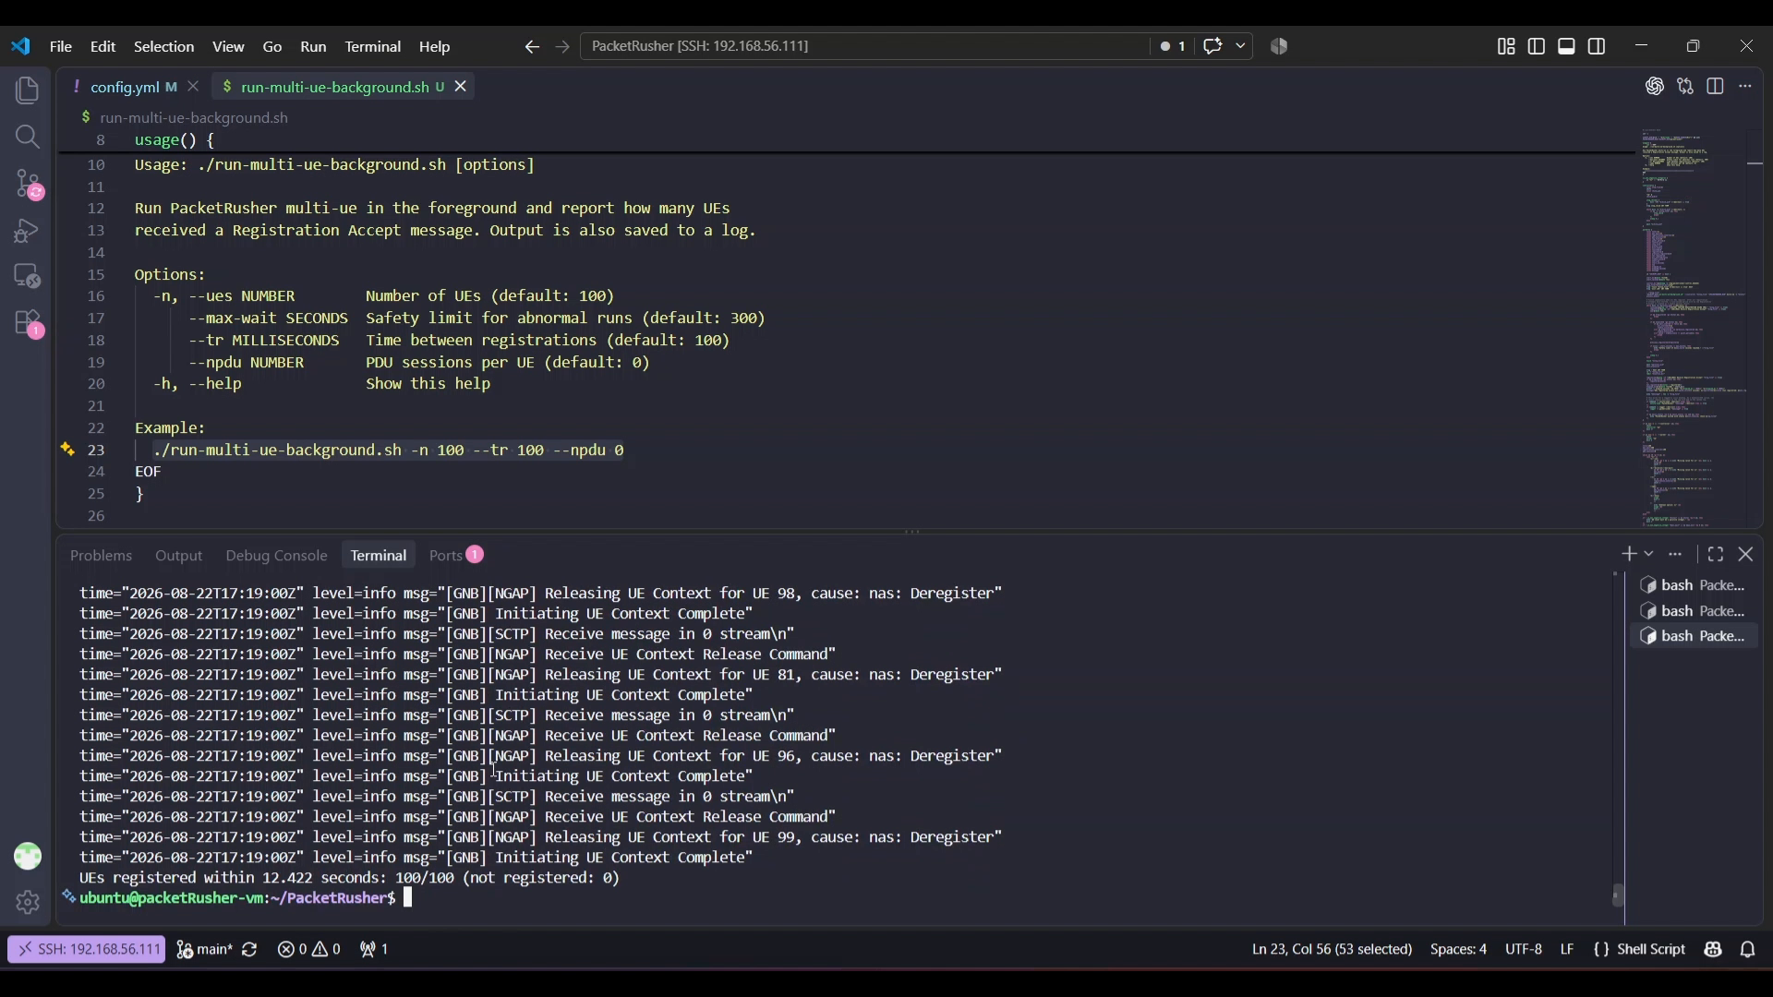The width and height of the screenshot is (1773, 997).
Task: Click the faded hexagon icon in the title bar
Action: pyautogui.click(x=1279, y=46)
